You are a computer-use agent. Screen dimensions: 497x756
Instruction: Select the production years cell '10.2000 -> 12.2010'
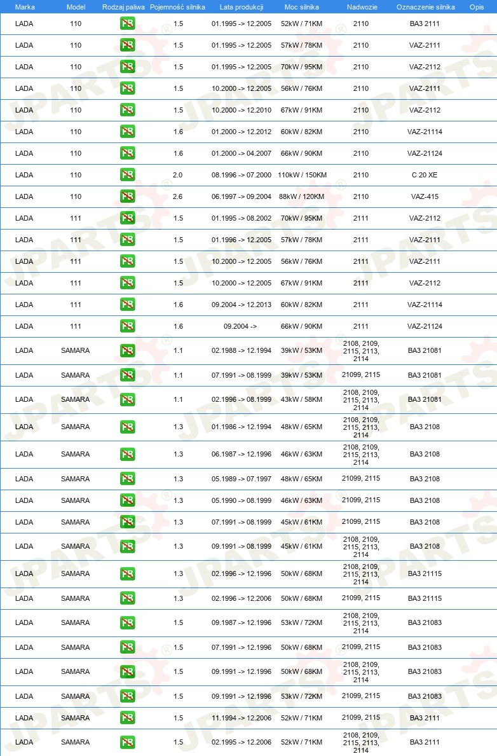[242, 111]
